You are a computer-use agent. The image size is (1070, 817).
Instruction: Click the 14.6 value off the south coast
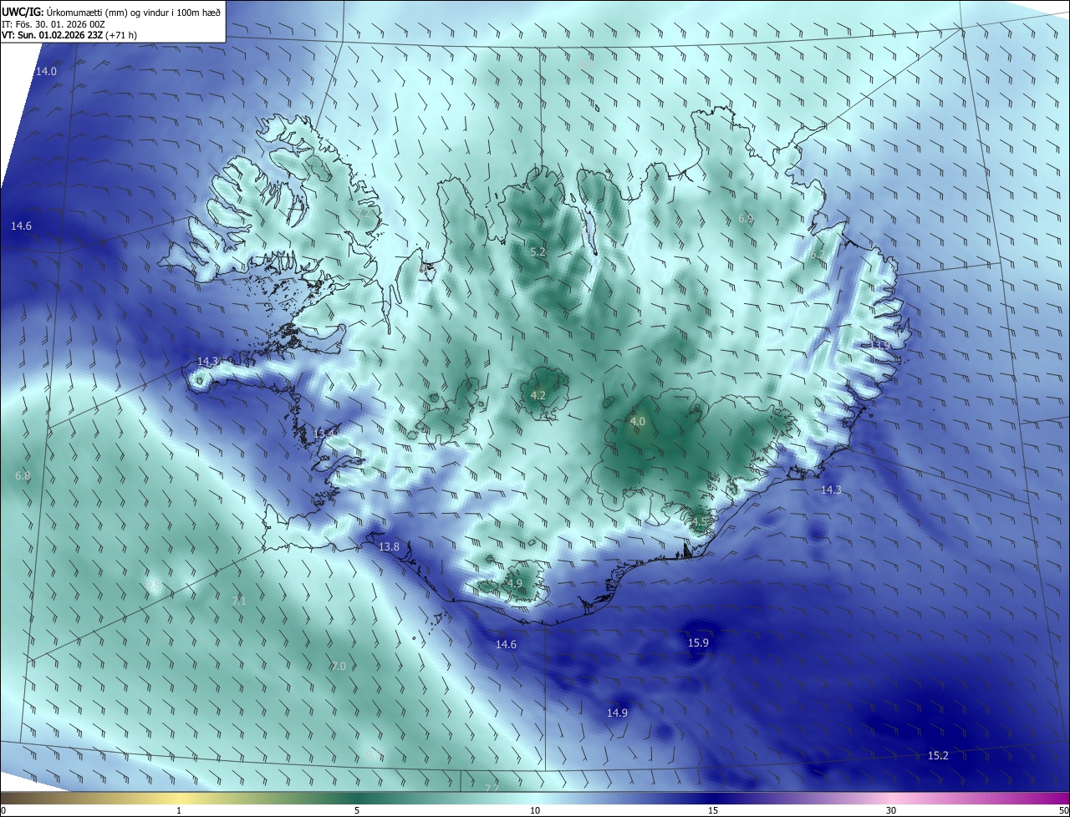click(506, 644)
